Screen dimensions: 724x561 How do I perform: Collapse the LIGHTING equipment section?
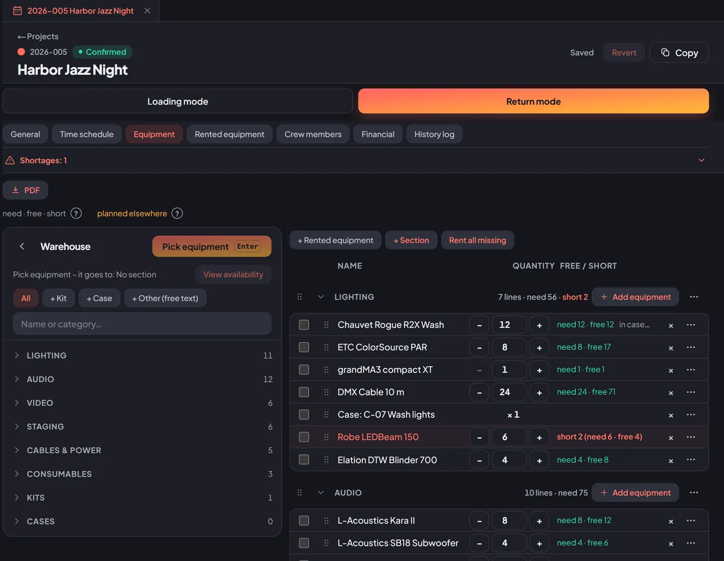click(x=321, y=297)
